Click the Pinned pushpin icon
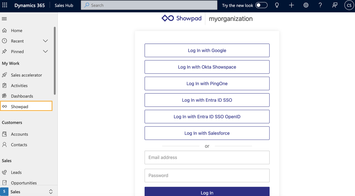Image resolution: width=355 pixels, height=196 pixels. [x=4, y=51]
